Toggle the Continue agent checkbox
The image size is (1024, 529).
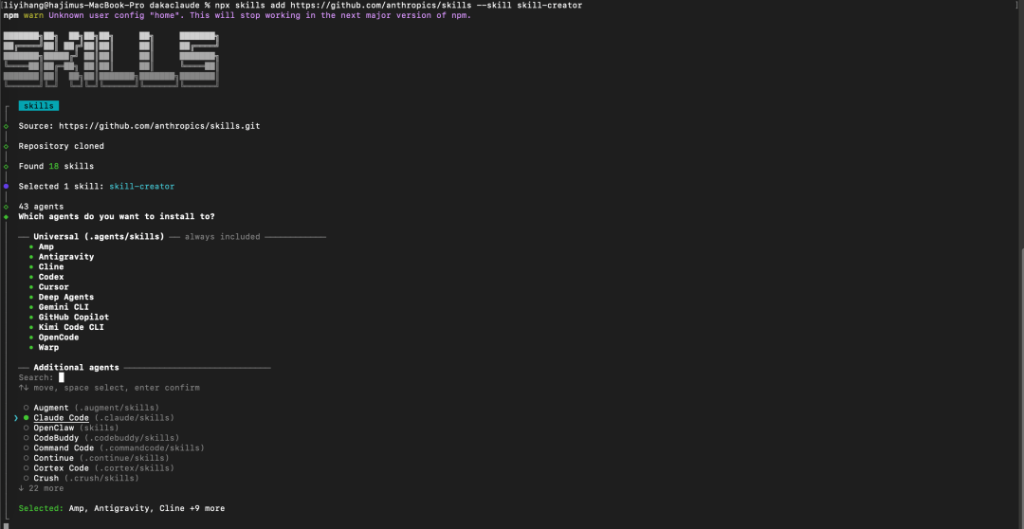[x=27, y=459]
